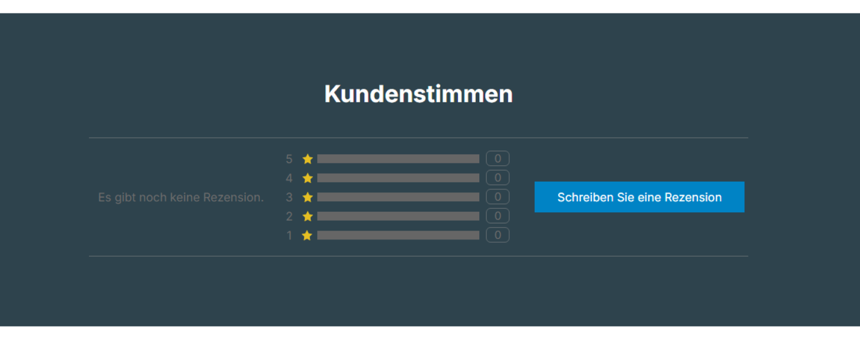
Task: Select the 2-star rating progress bar
Action: click(398, 216)
